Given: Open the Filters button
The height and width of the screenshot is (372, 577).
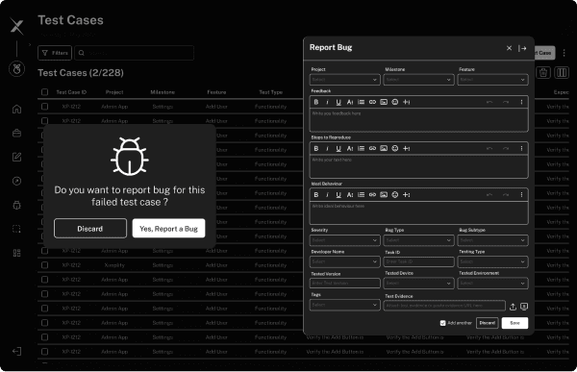Looking at the screenshot, I should coord(55,53).
